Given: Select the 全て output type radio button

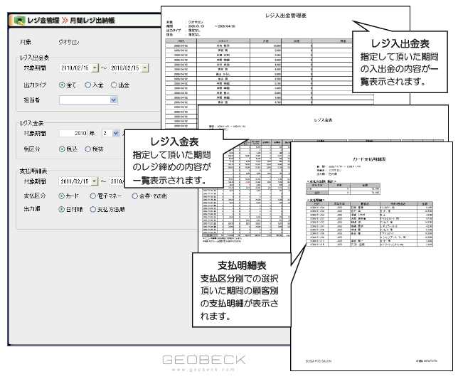Looking at the screenshot, I should [63, 85].
